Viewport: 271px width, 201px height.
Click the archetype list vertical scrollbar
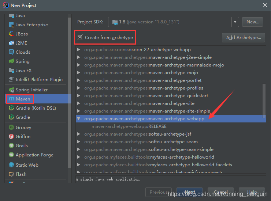pyautogui.click(x=264, y=101)
